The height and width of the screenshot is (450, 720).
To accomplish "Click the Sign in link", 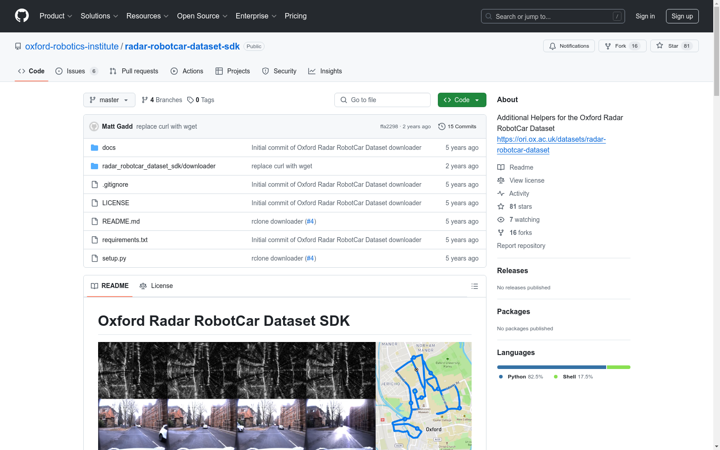I will tap(645, 16).
